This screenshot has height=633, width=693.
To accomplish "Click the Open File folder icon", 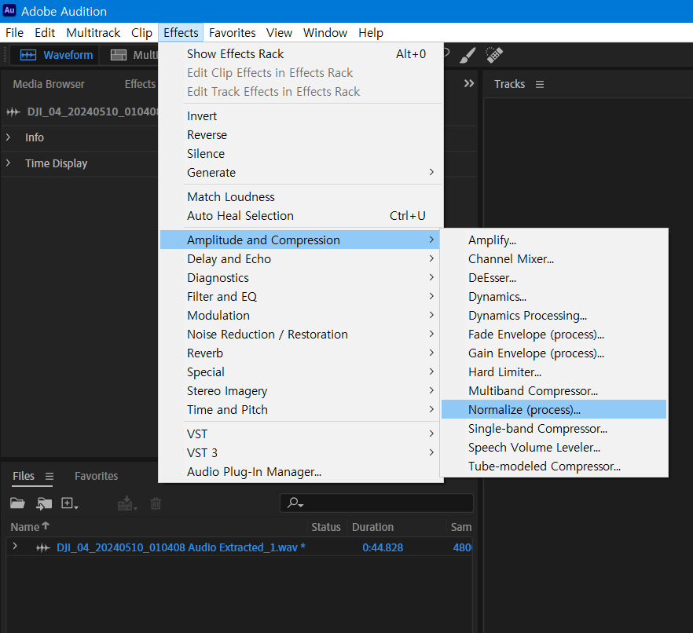I will (17, 503).
